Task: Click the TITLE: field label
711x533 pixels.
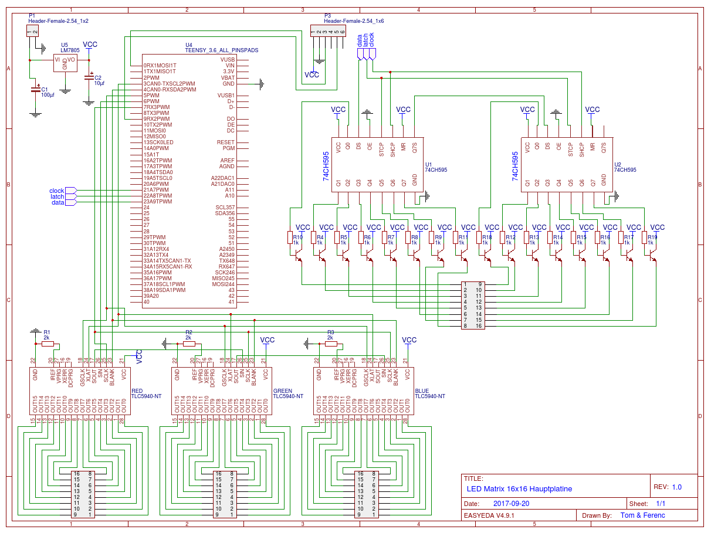Action: (x=473, y=478)
